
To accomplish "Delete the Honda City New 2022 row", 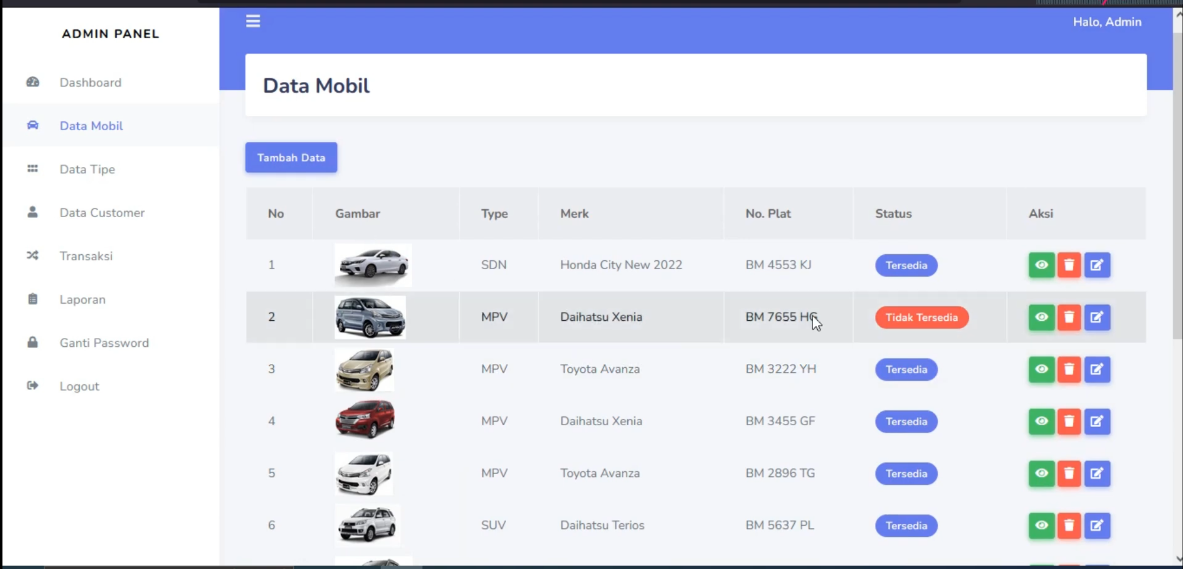I will click(x=1069, y=265).
